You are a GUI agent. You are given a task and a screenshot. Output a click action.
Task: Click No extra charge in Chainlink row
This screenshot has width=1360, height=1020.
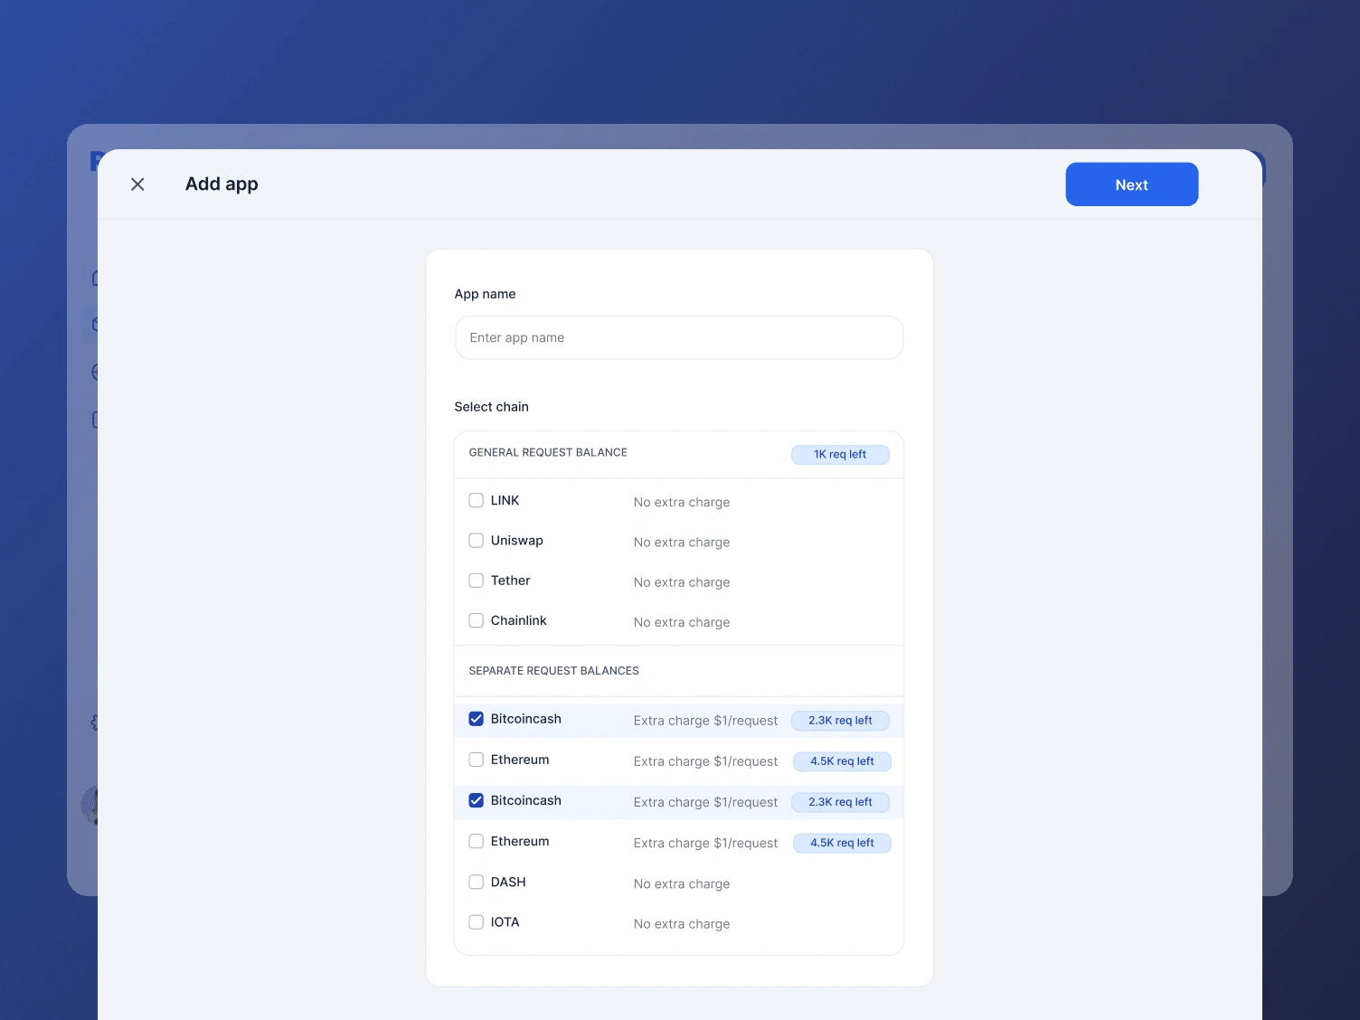[682, 622]
